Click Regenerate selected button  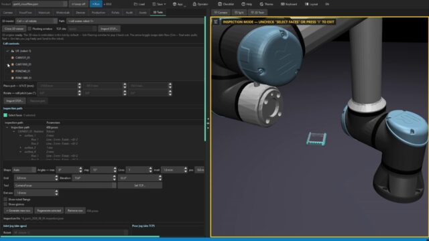tap(49, 211)
